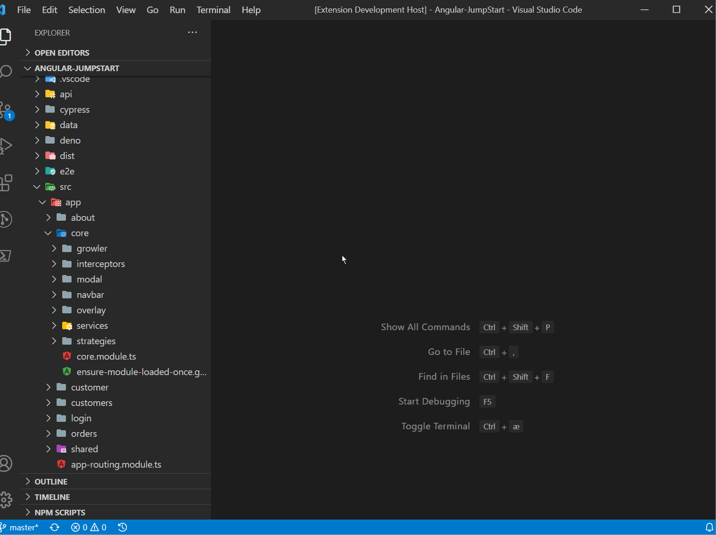This screenshot has height=535, width=716.
Task: Open the Accounts icon in activity bar
Action: 6,463
